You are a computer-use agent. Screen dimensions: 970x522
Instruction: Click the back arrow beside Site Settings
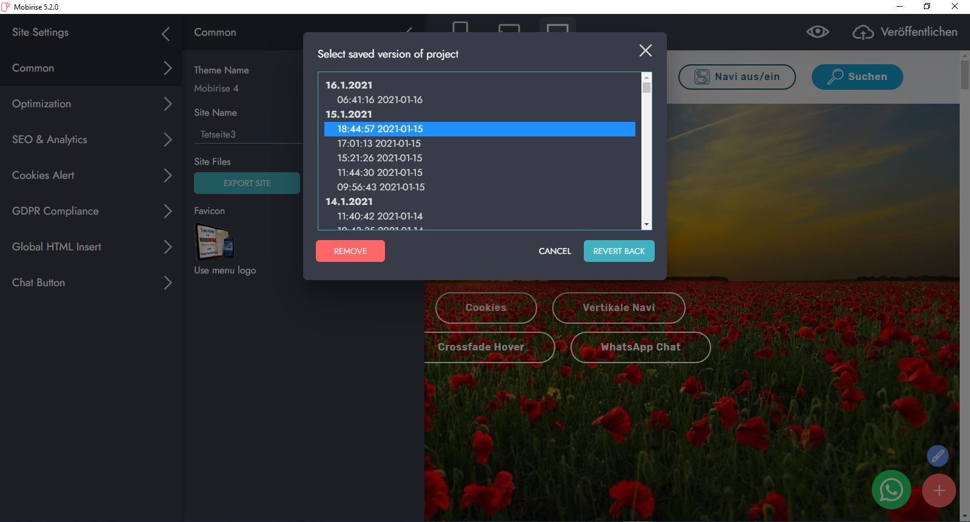(x=166, y=34)
